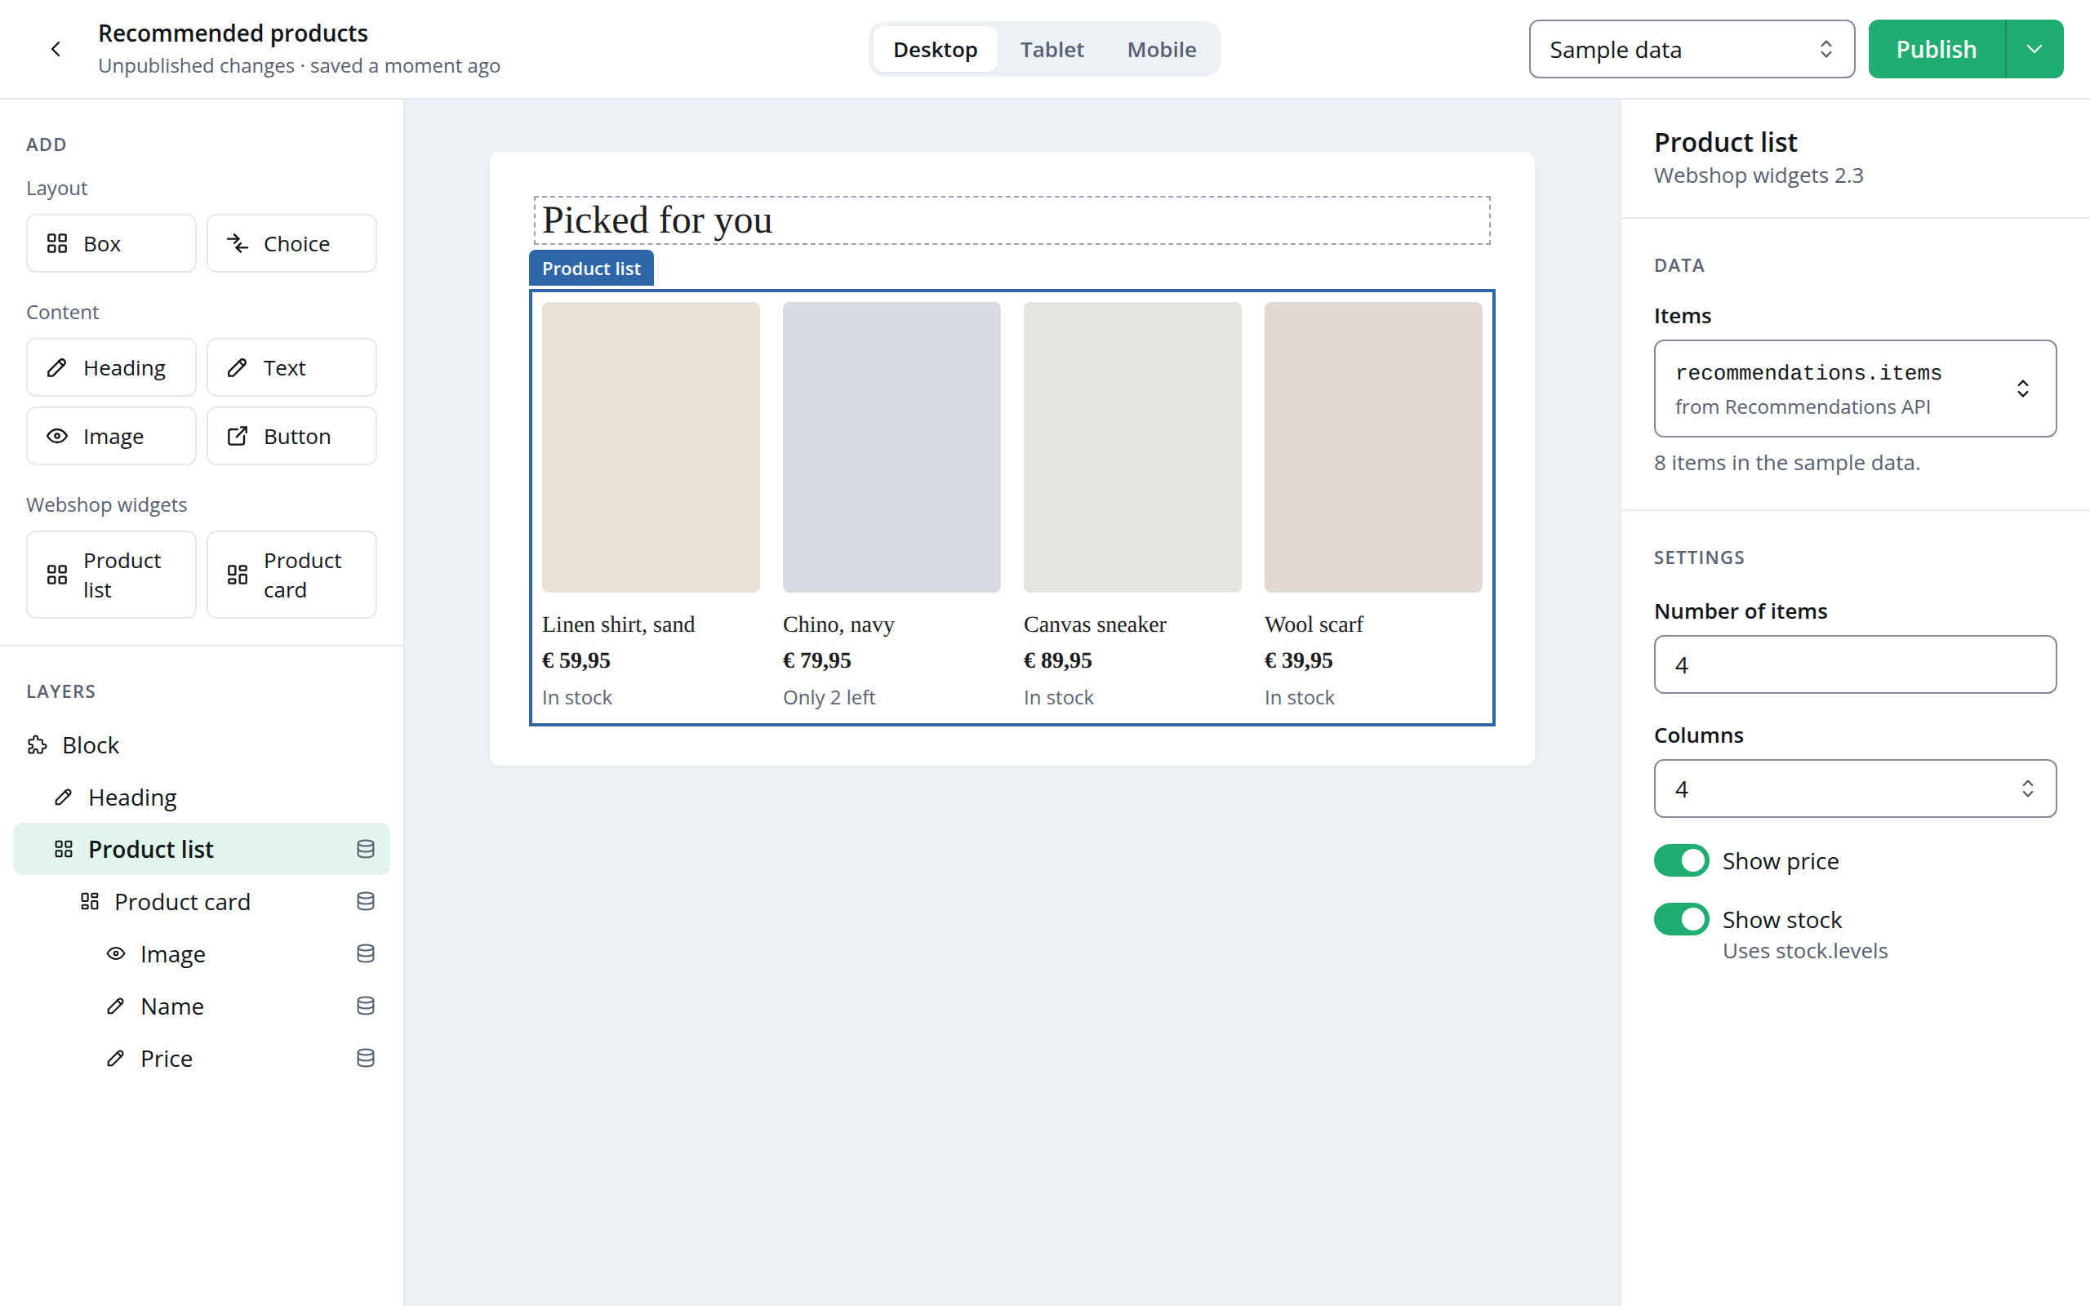Click data binding icon on Price layer
The width and height of the screenshot is (2090, 1306).
coord(365,1058)
